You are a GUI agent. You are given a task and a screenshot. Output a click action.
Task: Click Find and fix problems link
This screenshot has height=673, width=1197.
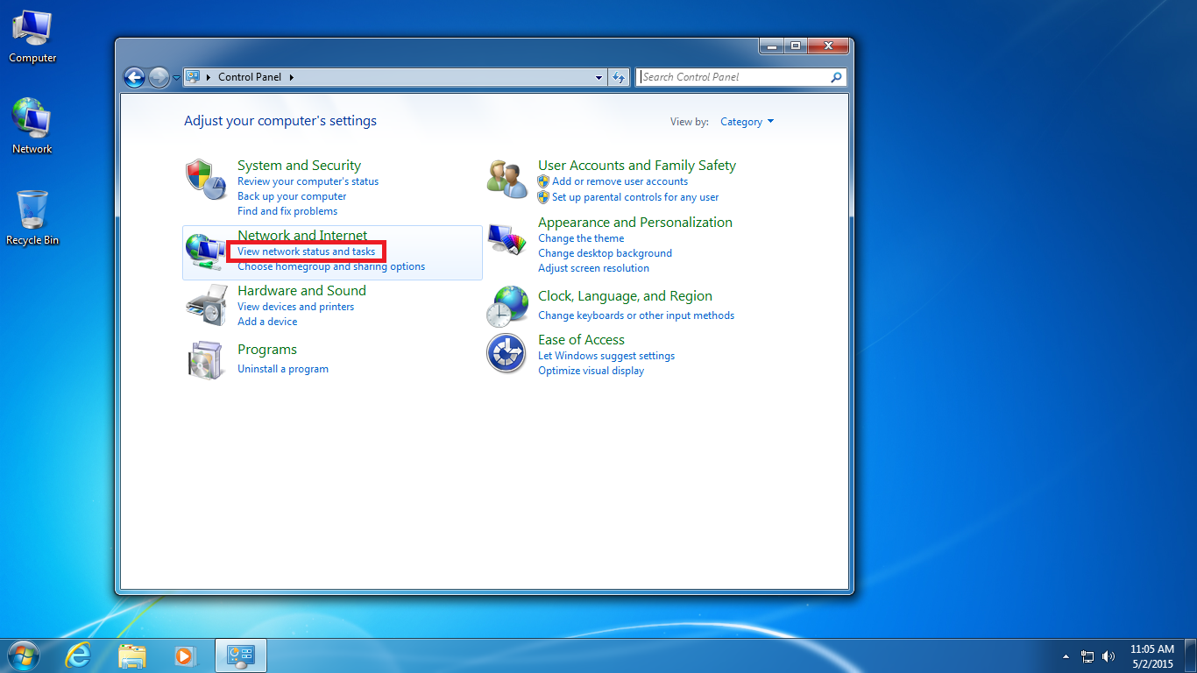287,211
